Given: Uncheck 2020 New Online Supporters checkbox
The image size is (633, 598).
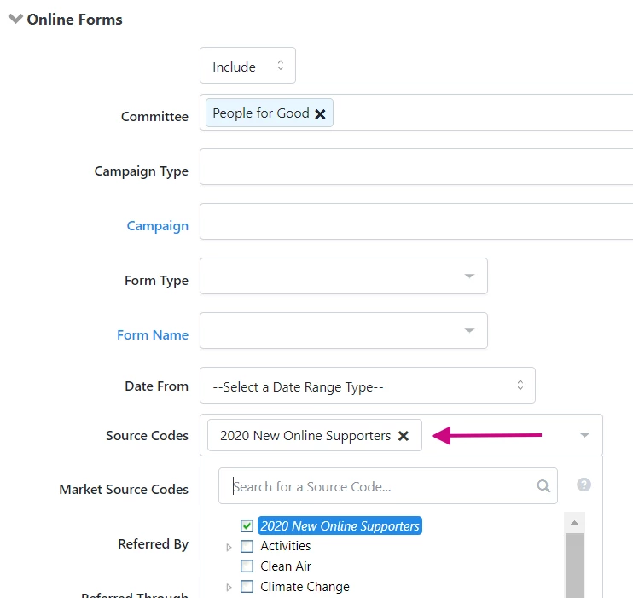Looking at the screenshot, I should [247, 525].
